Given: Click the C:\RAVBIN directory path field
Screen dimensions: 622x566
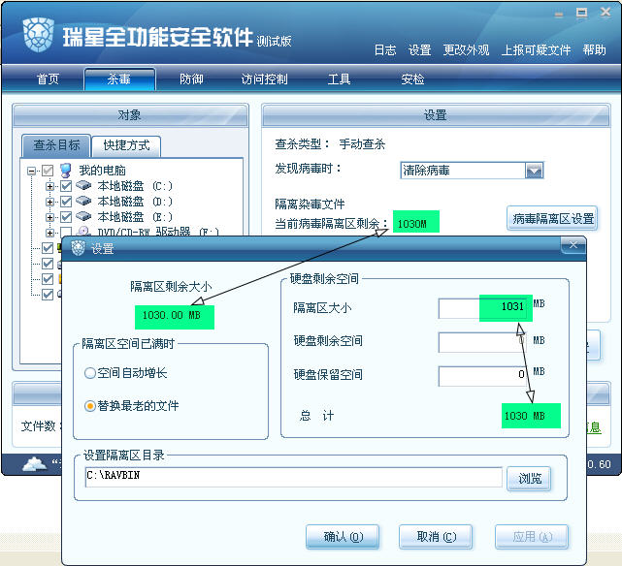Looking at the screenshot, I should 294,477.
